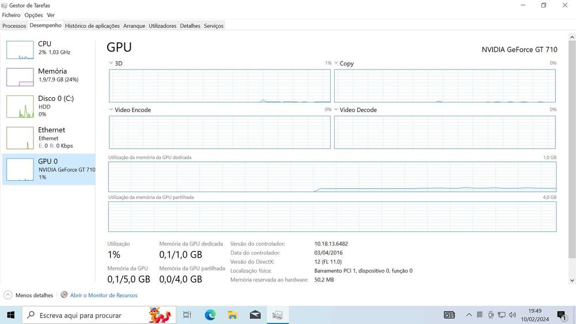Open the Detalhes tab

point(190,26)
